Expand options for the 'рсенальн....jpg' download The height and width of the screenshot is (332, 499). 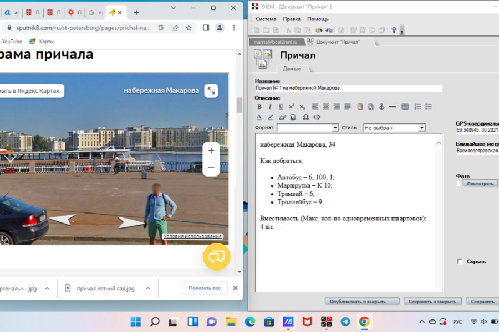click(x=47, y=288)
